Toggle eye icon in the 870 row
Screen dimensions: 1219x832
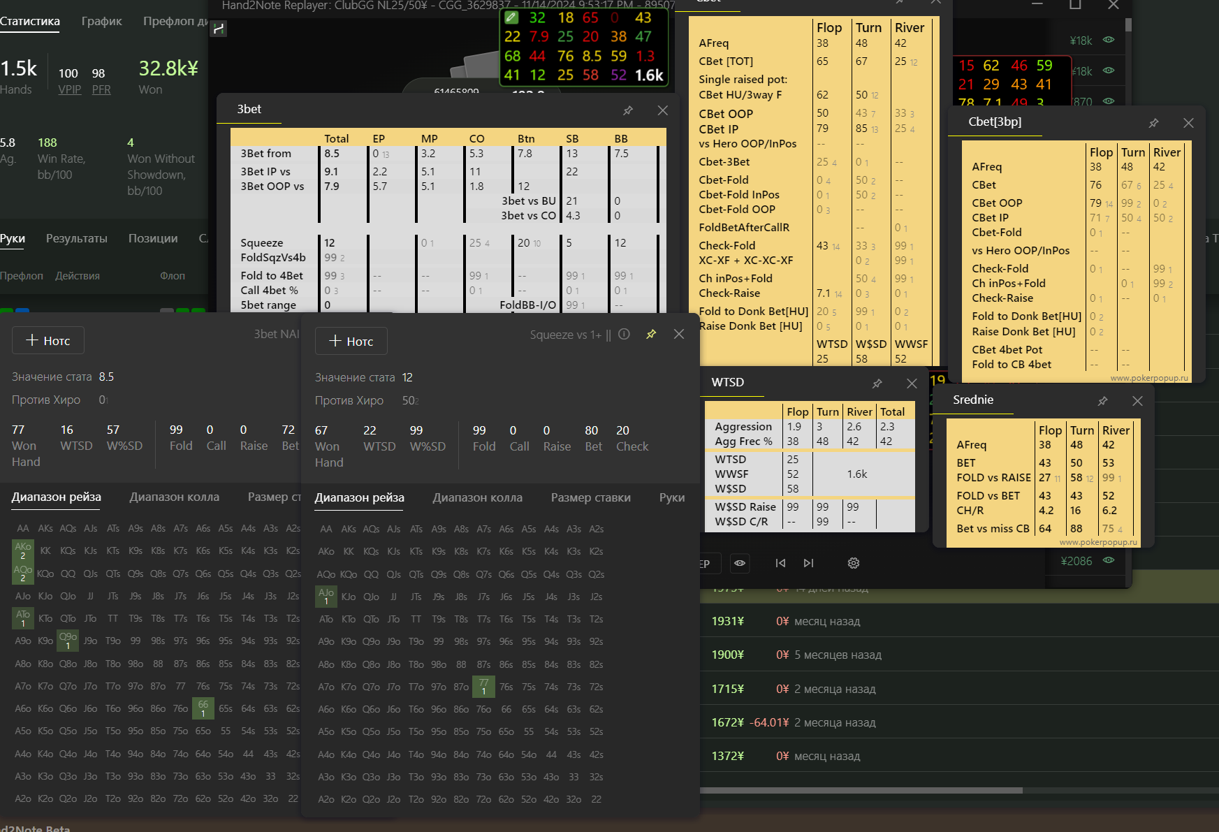1109,101
